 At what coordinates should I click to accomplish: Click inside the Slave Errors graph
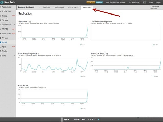[x=54, y=96]
